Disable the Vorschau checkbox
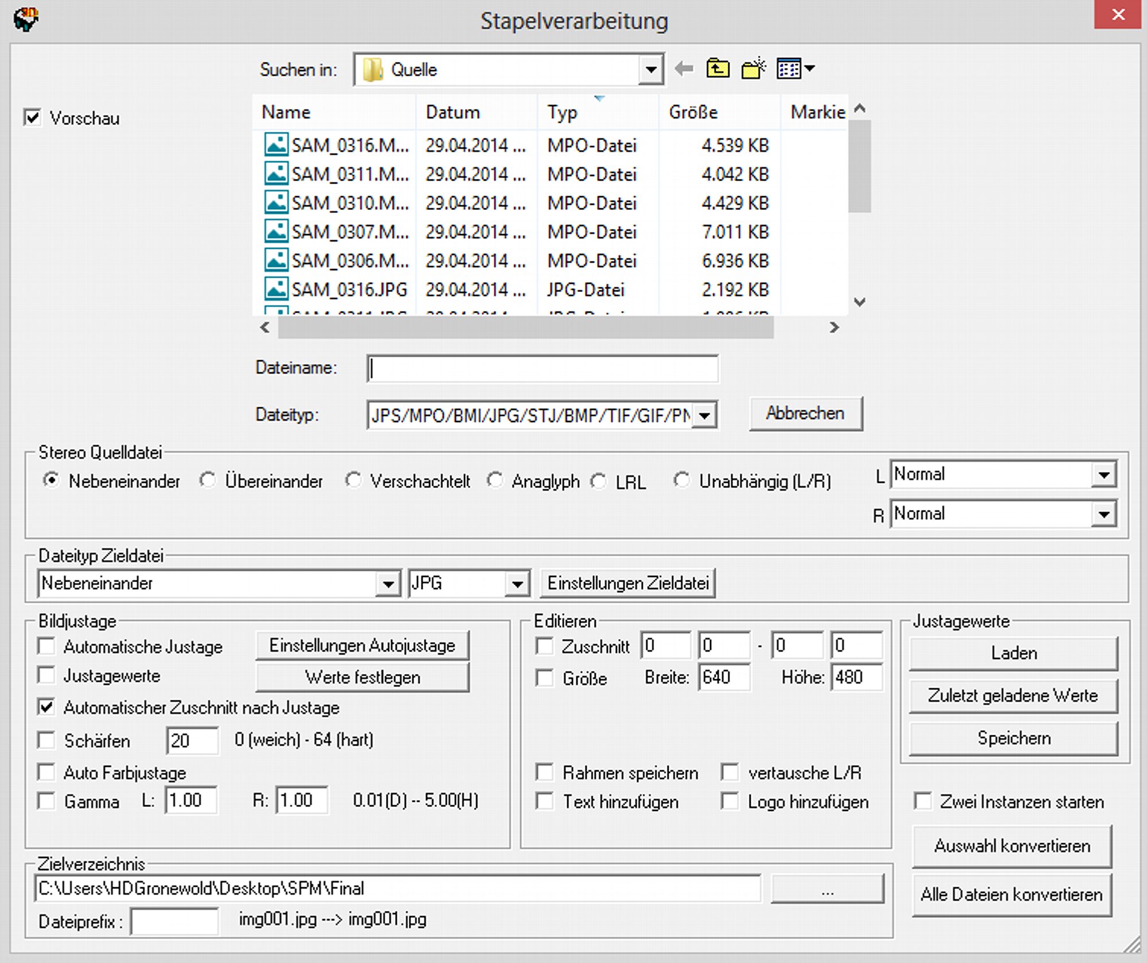The height and width of the screenshot is (963, 1147). 33,118
